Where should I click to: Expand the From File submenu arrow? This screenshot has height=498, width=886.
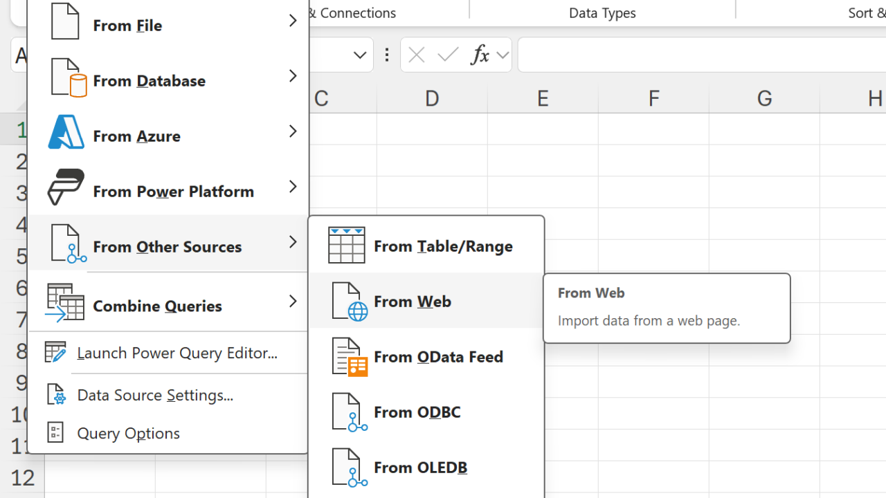tap(293, 21)
